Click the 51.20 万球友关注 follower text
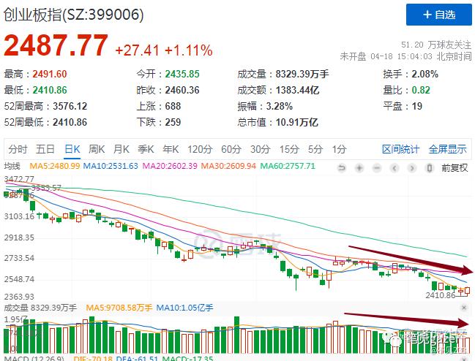475x361 pixels. pyautogui.click(x=436, y=45)
